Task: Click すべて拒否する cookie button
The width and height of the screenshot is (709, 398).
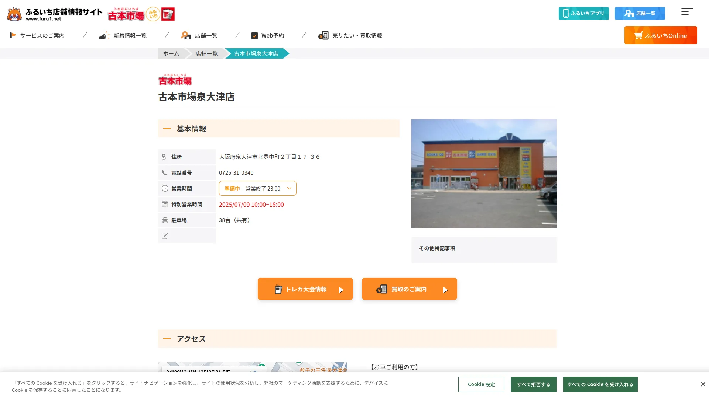Action: (x=534, y=384)
